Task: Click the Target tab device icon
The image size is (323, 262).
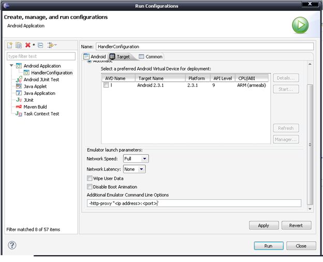Action: click(x=112, y=57)
